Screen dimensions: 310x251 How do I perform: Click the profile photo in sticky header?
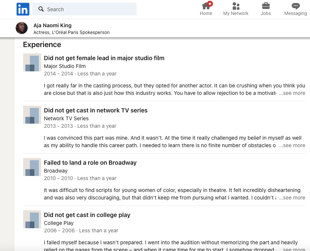pos(22,28)
